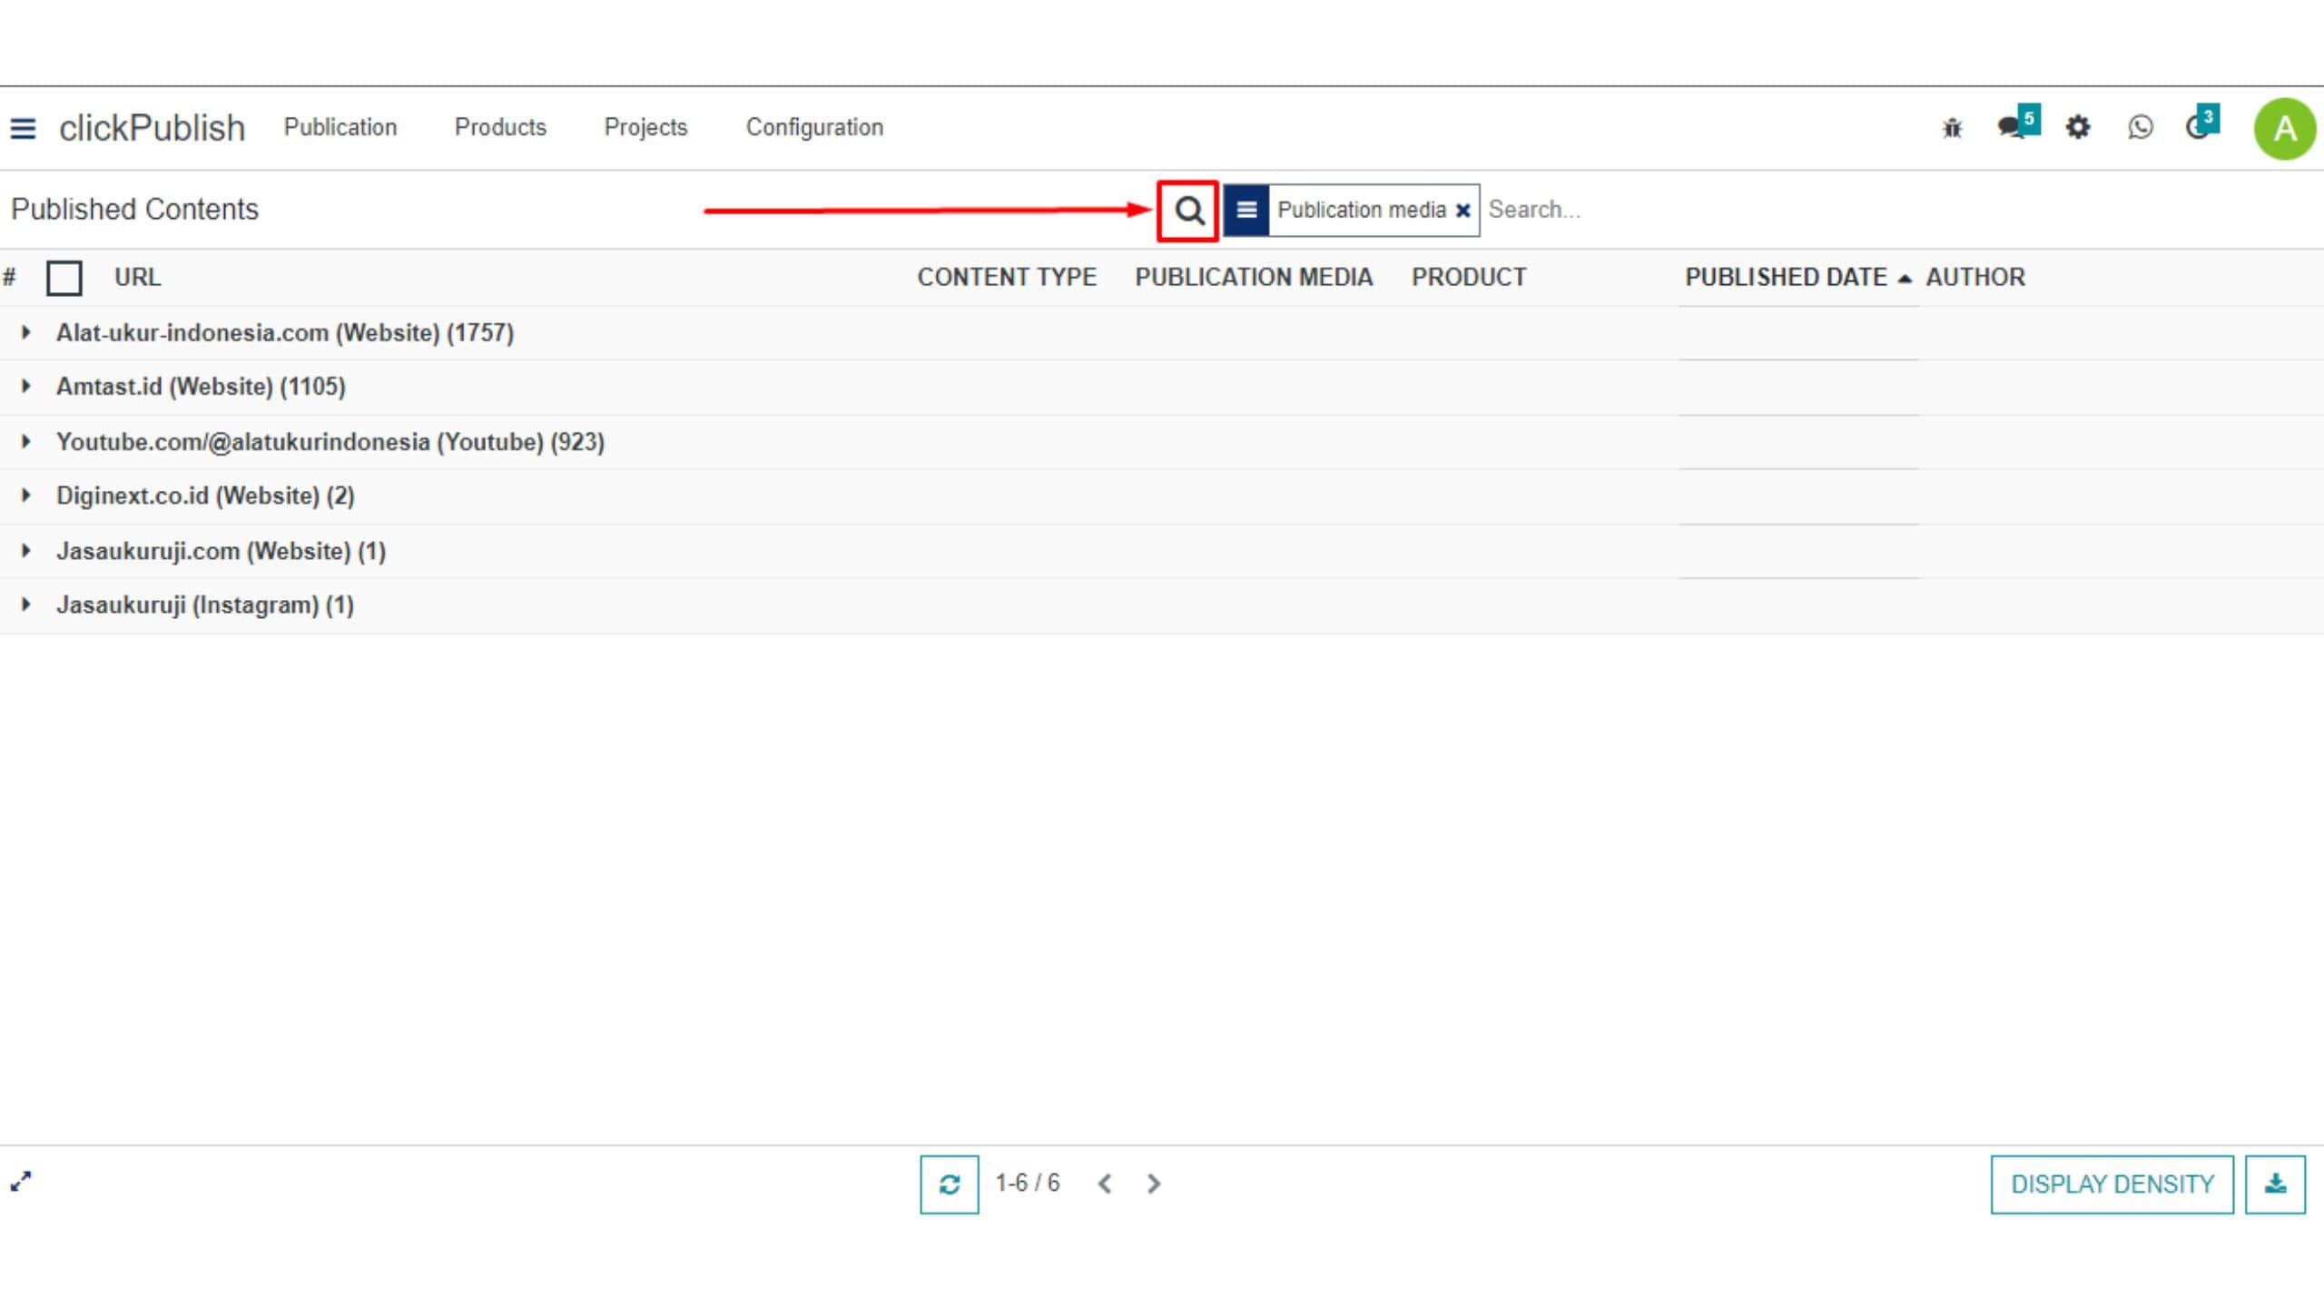
Task: Expand the Jasaukuruji (Instagram) group
Action: click(26, 604)
